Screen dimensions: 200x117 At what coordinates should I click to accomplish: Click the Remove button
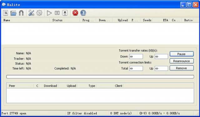click(x=182, y=68)
